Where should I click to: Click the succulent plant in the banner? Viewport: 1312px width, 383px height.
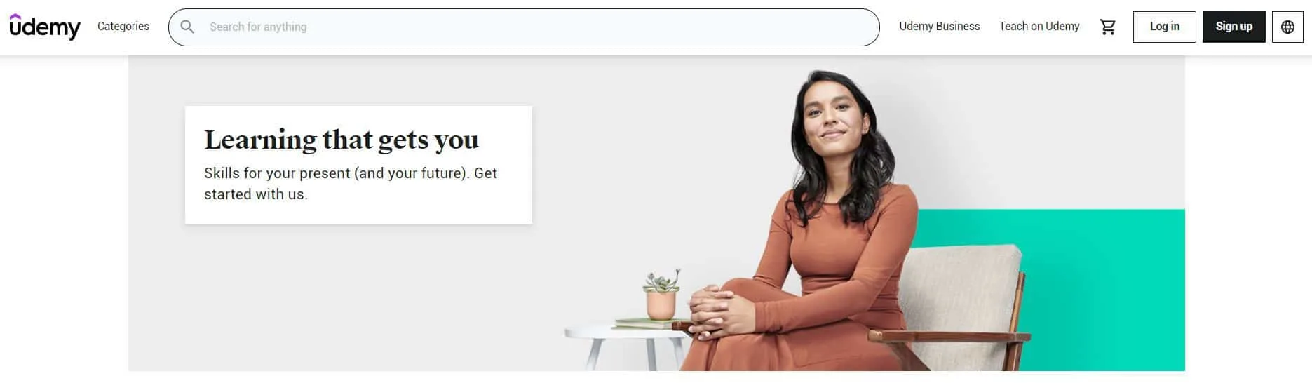coord(662,295)
